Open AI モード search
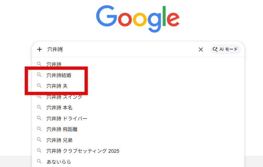This screenshot has height=167, width=263. pos(226,49)
